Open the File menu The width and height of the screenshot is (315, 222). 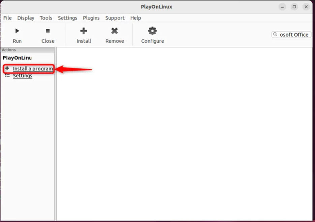pos(7,18)
